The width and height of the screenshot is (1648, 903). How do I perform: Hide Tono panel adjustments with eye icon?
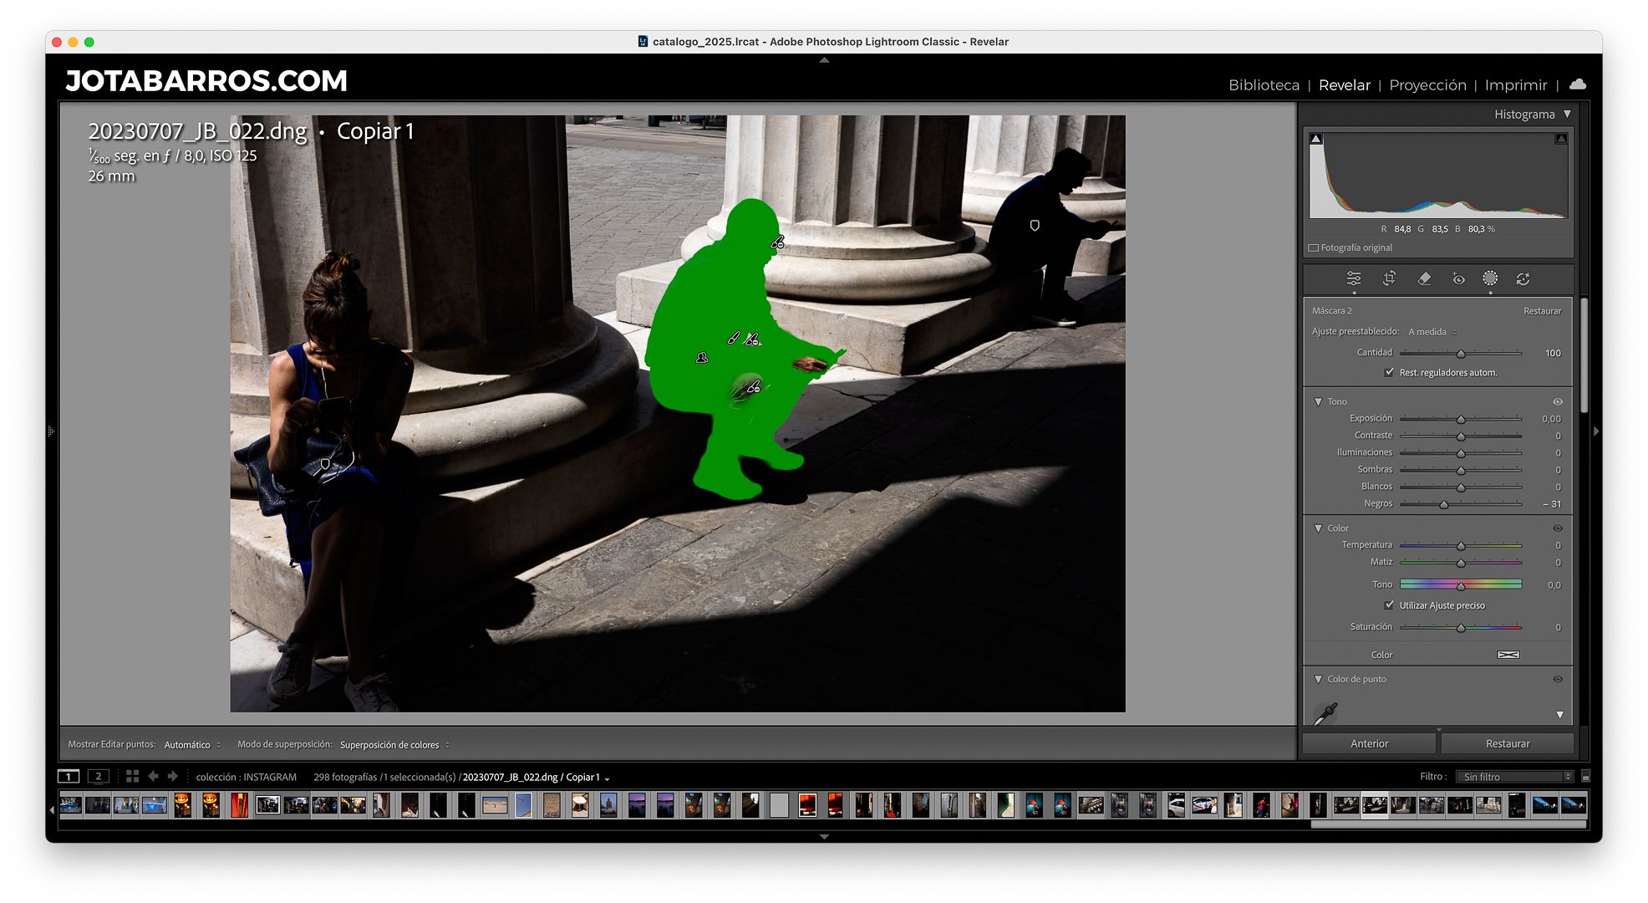coord(1558,401)
